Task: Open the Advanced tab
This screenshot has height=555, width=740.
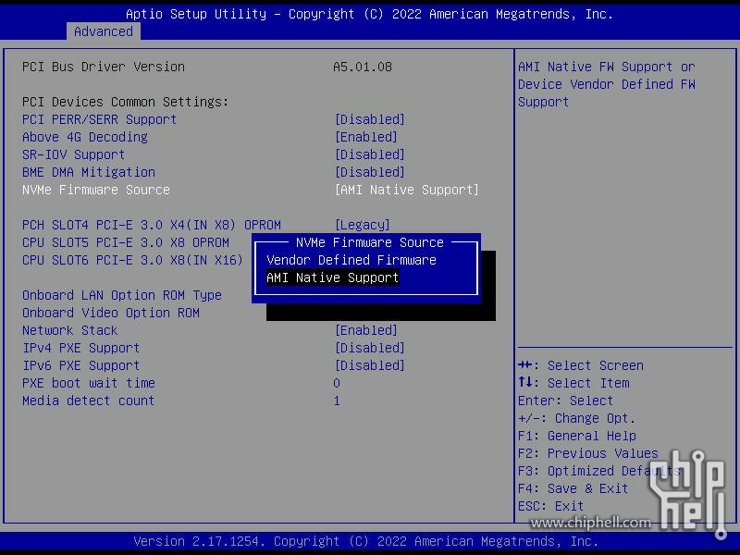Action: [104, 31]
